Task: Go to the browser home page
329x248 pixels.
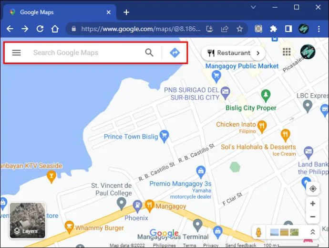Action: click(55, 29)
